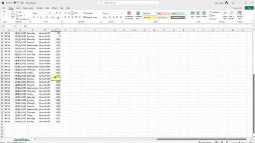
Task: Apply Percent Style format
Action: click(x=110, y=17)
